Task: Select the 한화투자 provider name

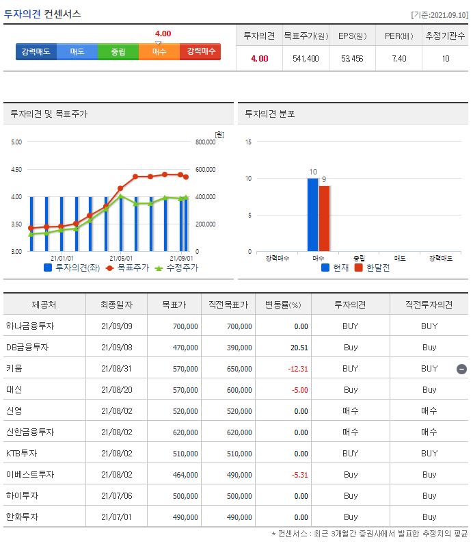Action: [x=23, y=517]
